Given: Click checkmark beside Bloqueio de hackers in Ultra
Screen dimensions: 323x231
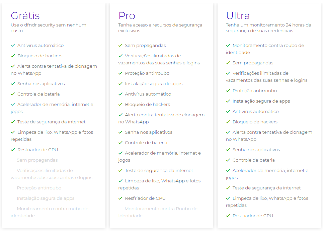Looking at the screenshot, I should 228,122.
